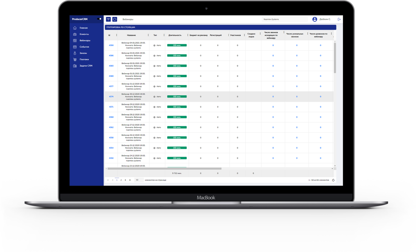Open the items-per-page box showing 50

(139, 180)
